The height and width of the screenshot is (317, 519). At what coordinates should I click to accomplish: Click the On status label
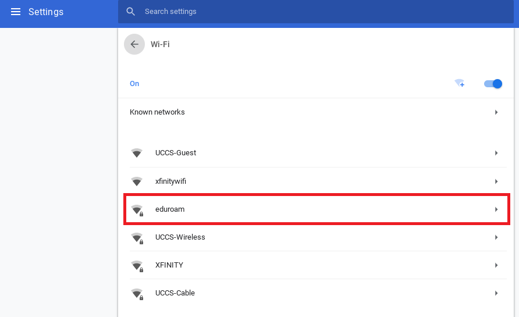click(134, 84)
